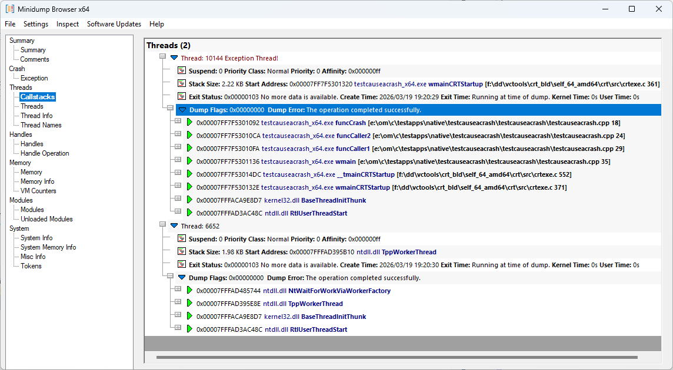Click the document icon beside Exit Status of thread 6652
The width and height of the screenshot is (673, 370).
click(182, 265)
